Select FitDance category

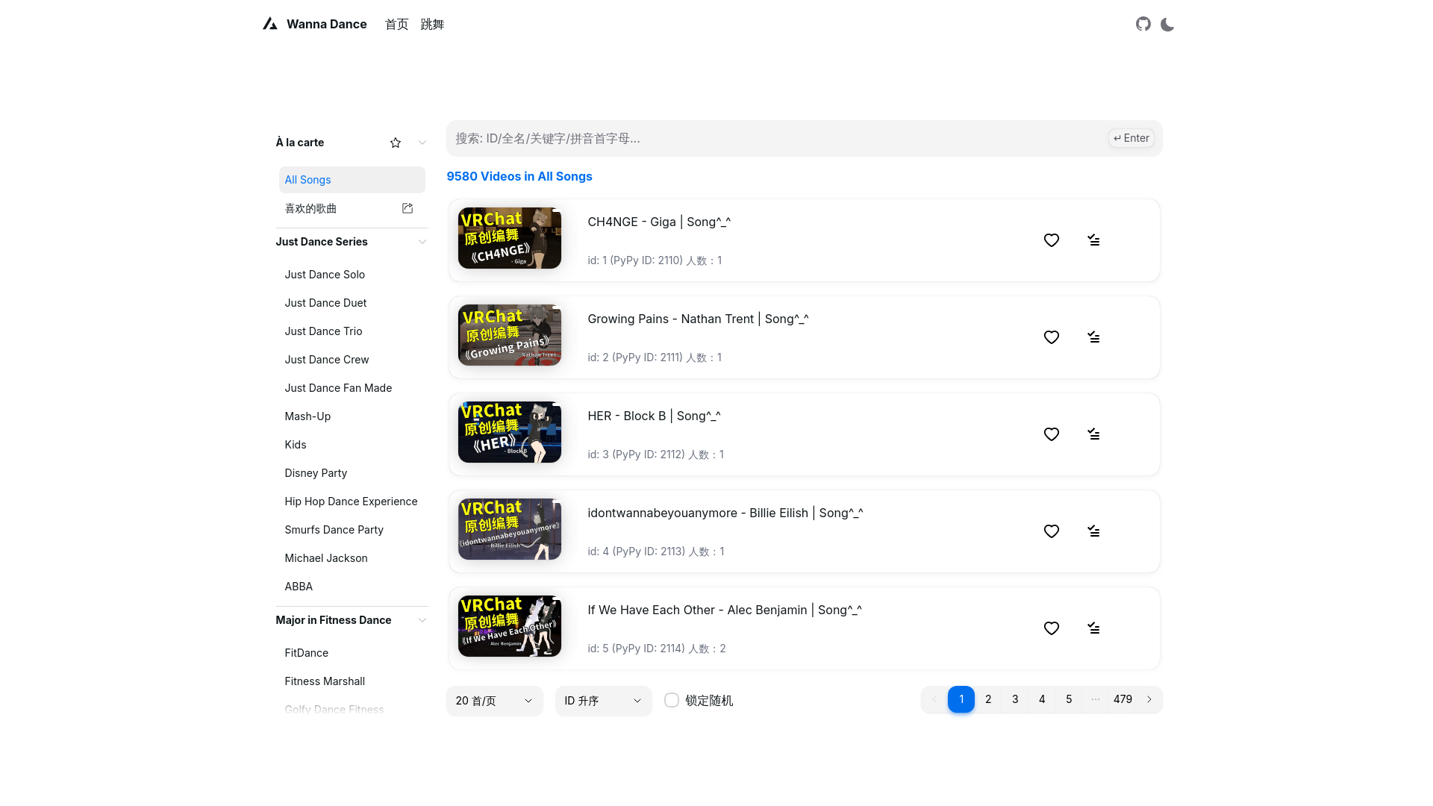click(306, 653)
